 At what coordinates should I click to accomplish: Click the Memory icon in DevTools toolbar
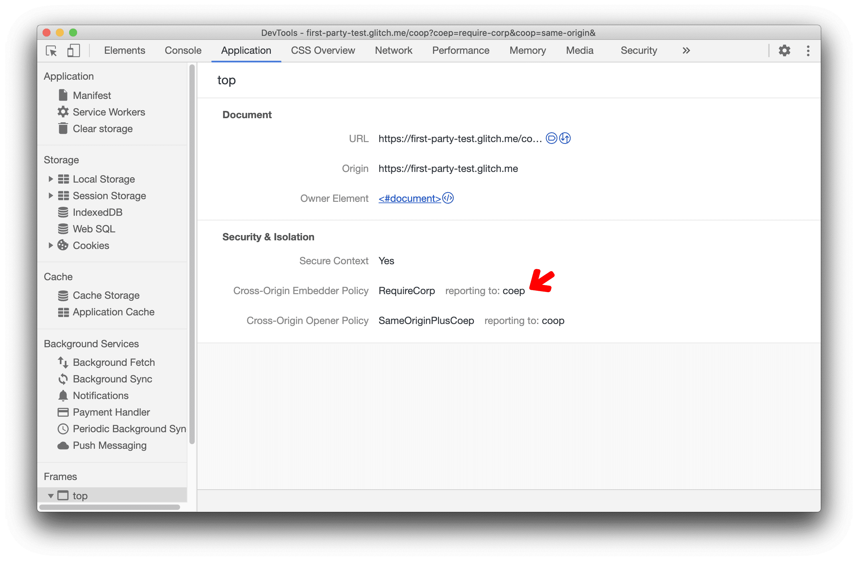(528, 50)
